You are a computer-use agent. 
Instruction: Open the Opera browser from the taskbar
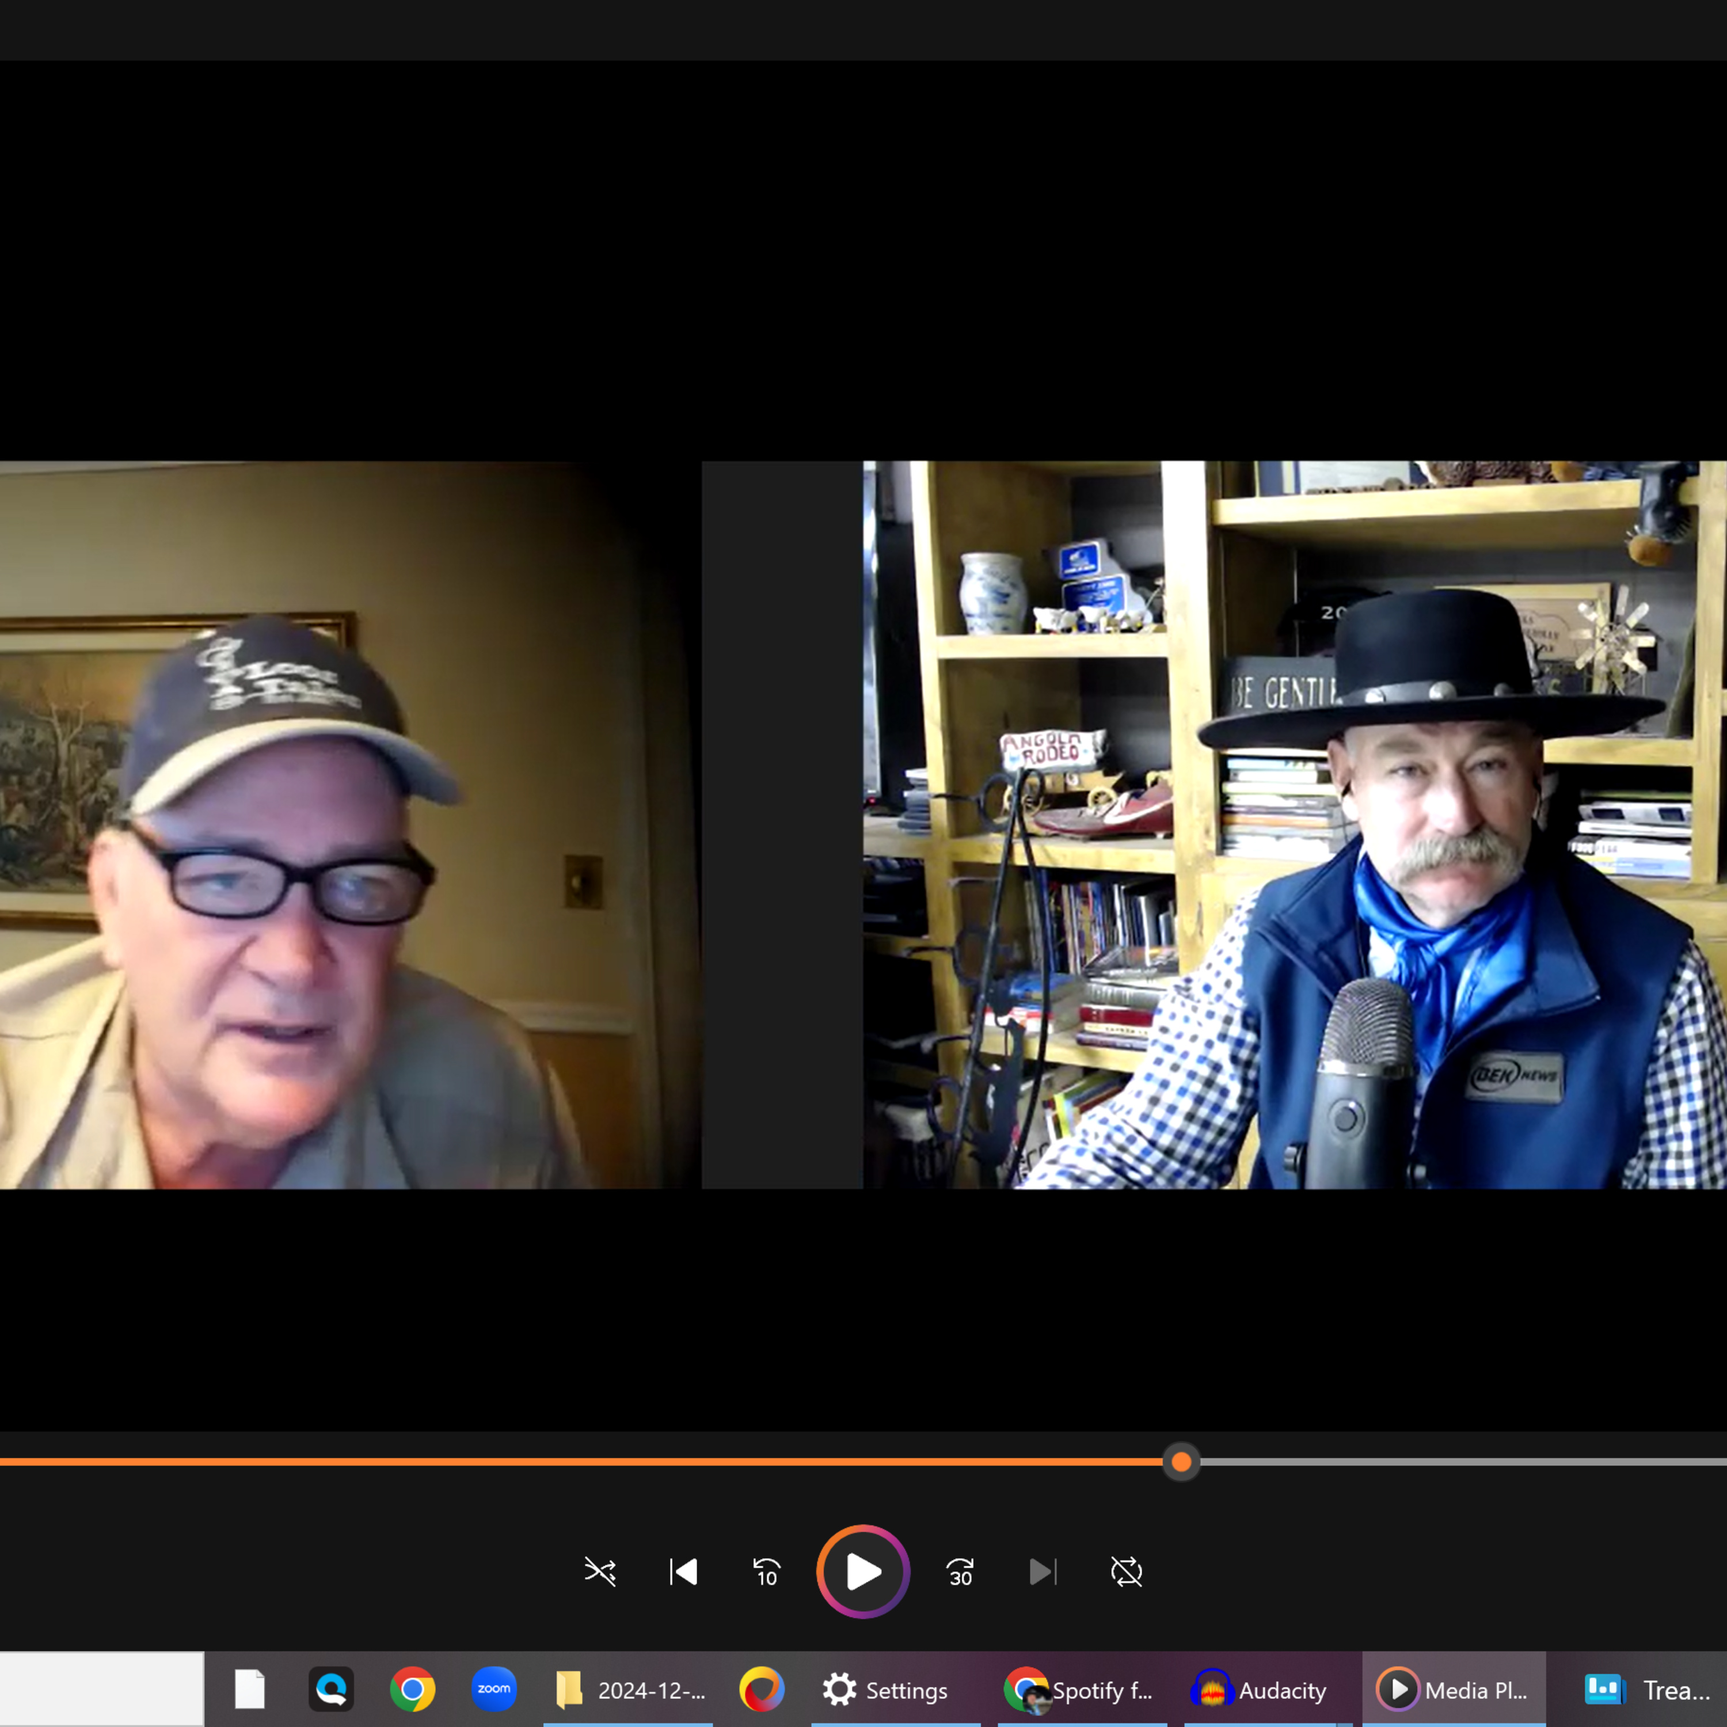click(760, 1690)
